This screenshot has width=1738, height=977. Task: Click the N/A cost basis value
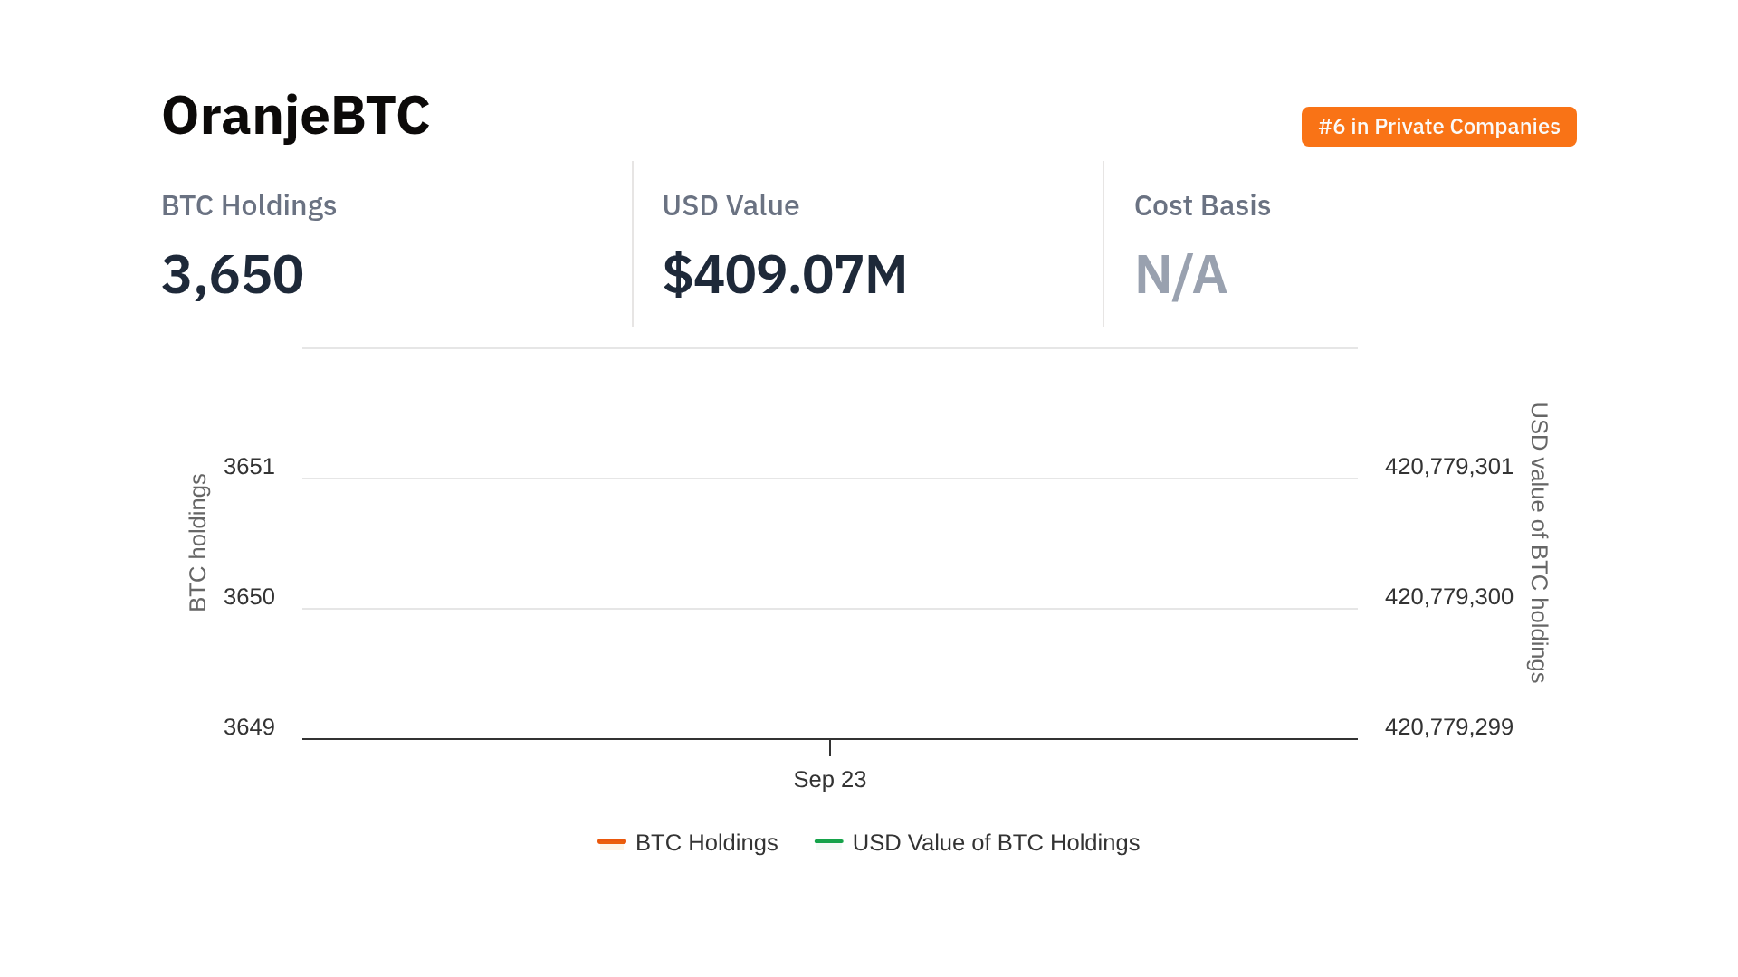coord(1180,274)
